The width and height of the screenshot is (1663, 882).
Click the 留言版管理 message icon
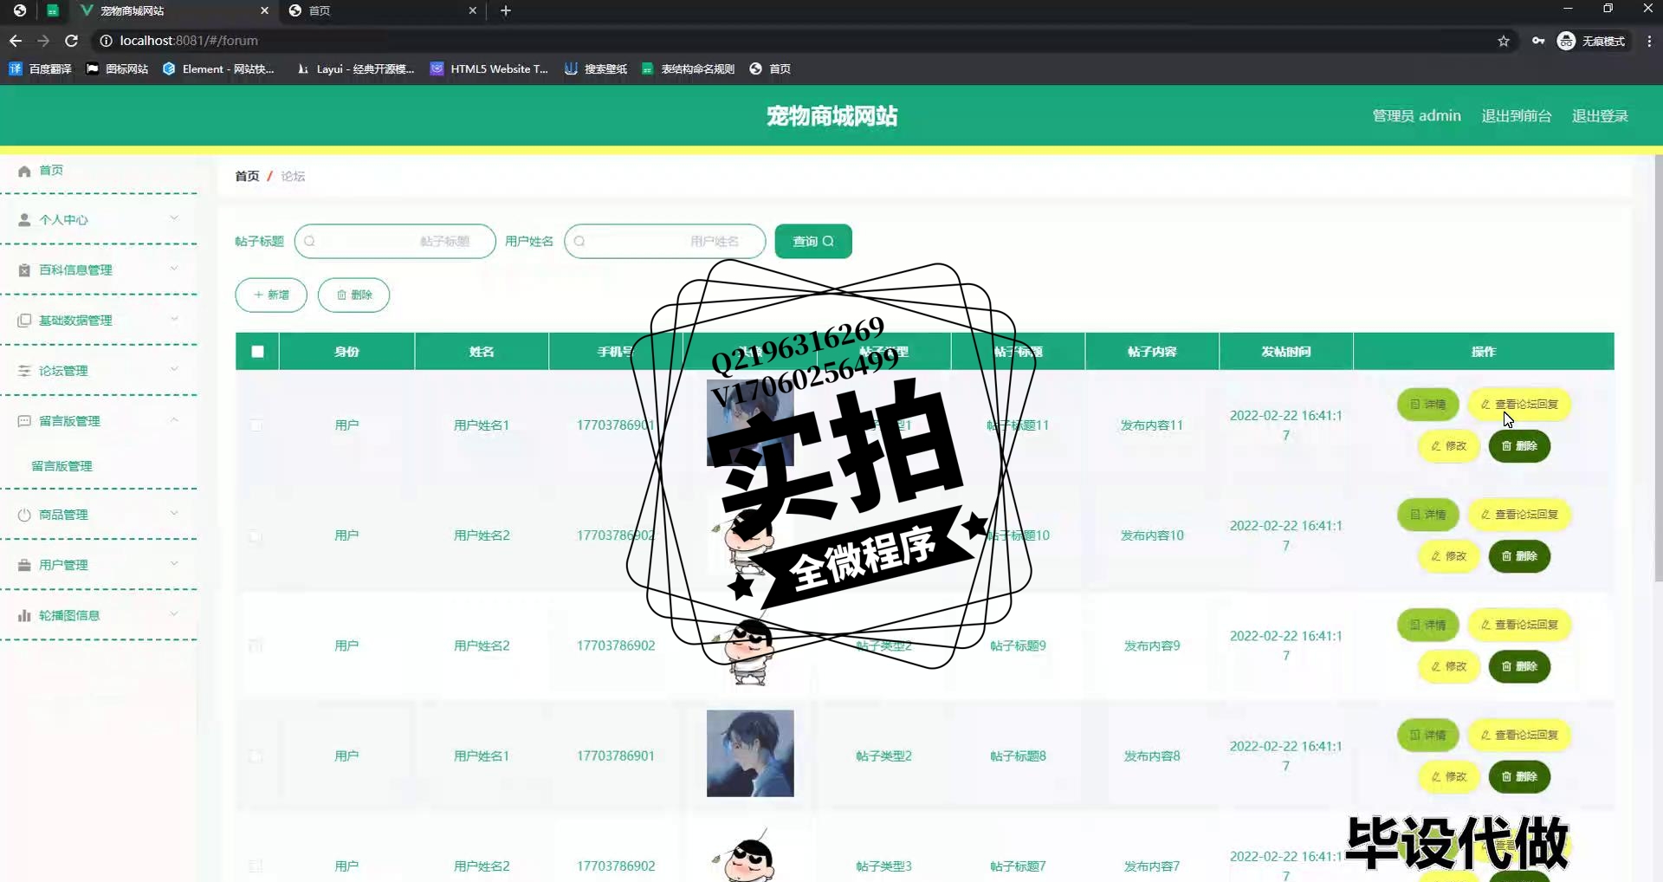tap(24, 421)
